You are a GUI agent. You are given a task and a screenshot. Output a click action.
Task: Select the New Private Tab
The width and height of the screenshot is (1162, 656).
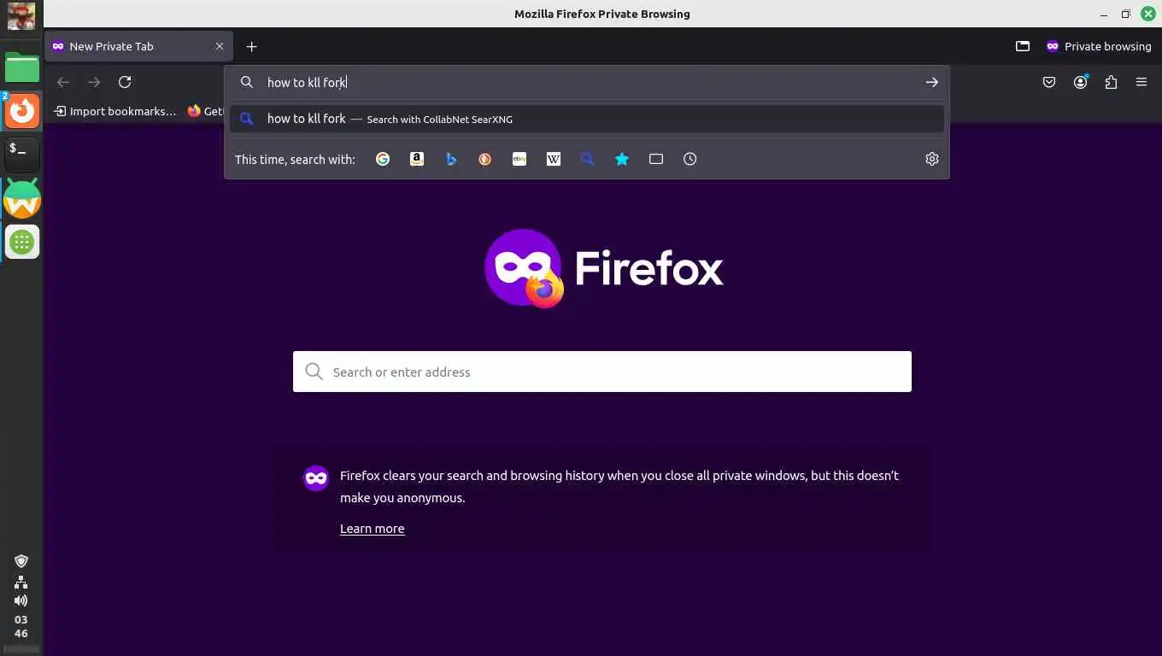[x=138, y=46]
